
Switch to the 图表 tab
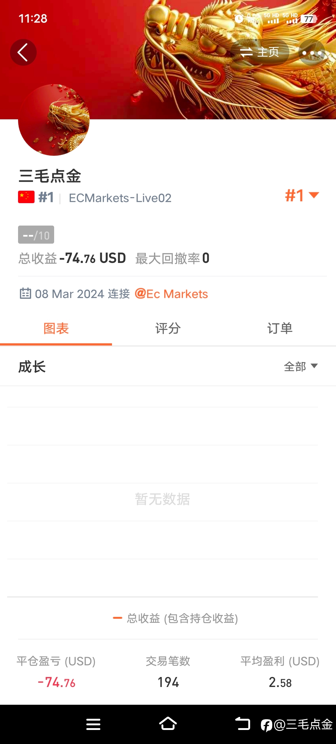[56, 329]
